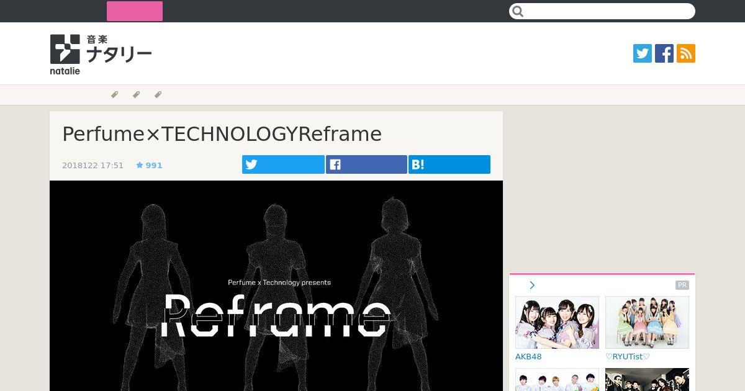Share article via Twitter button

tap(283, 164)
